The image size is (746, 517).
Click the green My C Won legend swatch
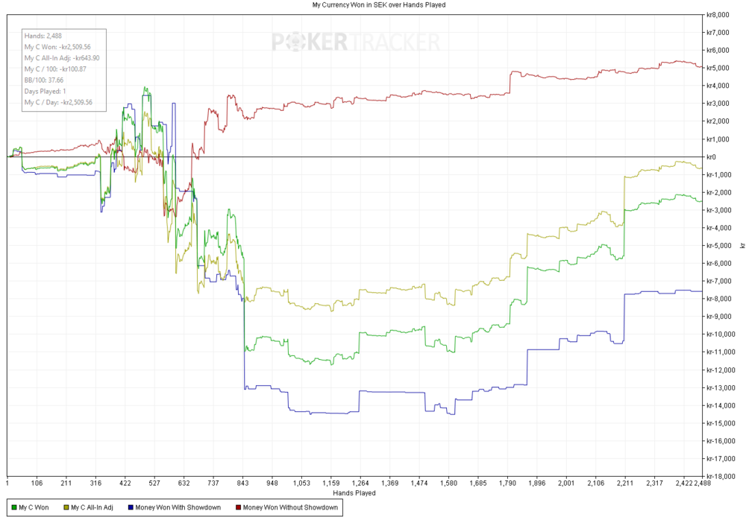(x=13, y=507)
